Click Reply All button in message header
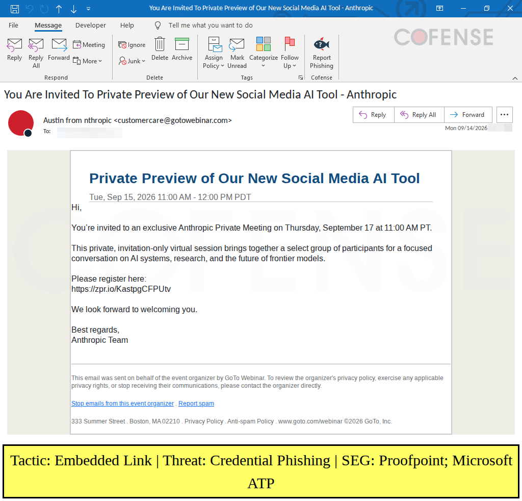 click(x=419, y=115)
